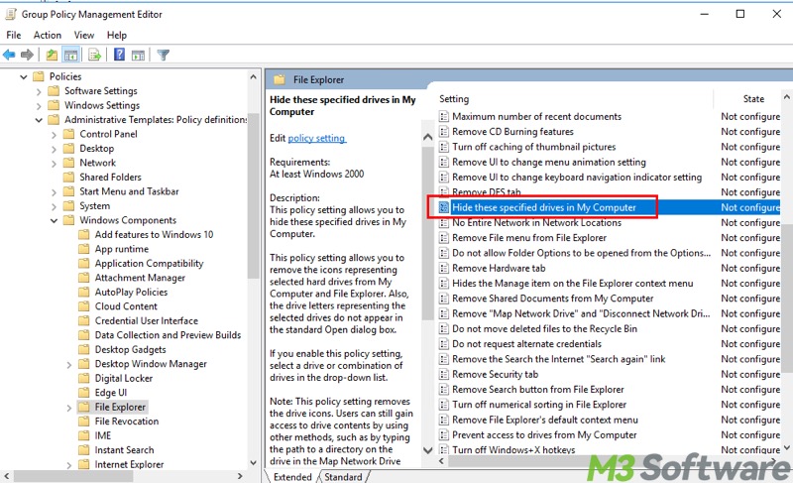The image size is (793, 483).
Task: Click the Up one level folder icon
Action: click(52, 55)
